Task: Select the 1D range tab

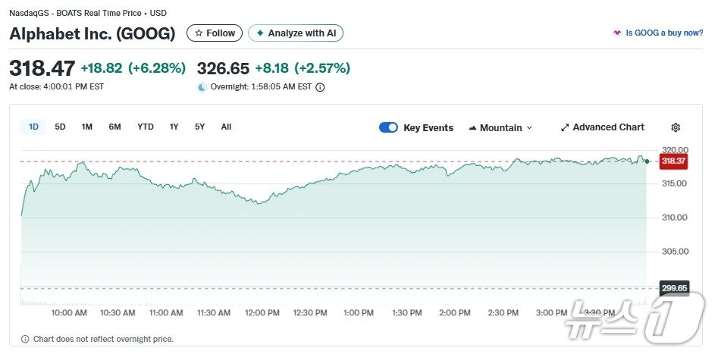Action: point(33,127)
